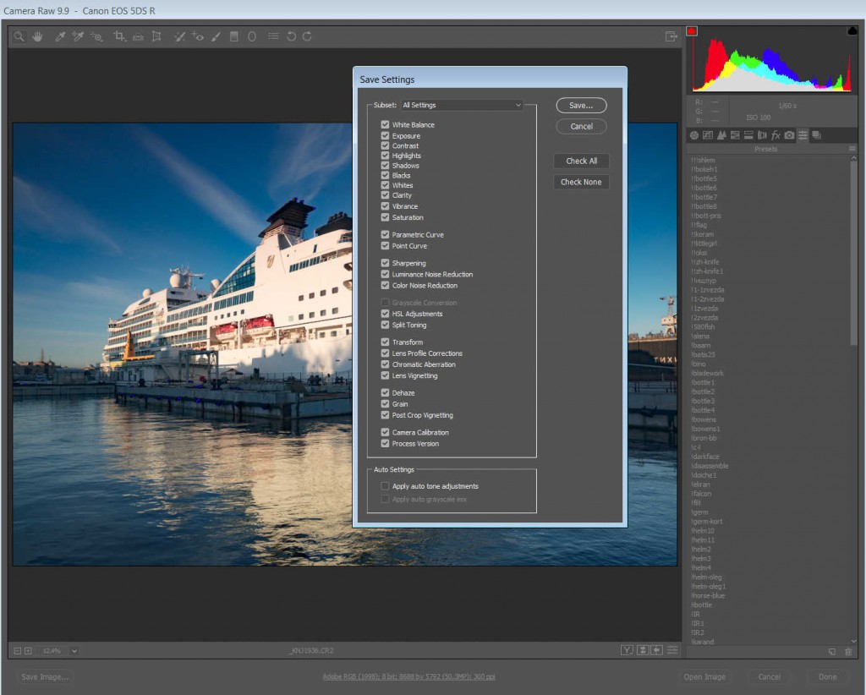Open the Effects (fx) panel tab

click(x=776, y=135)
